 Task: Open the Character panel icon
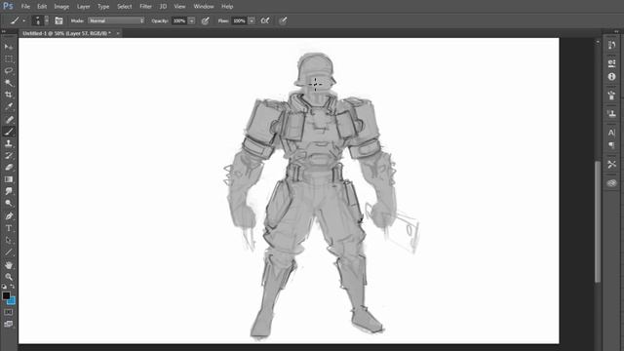click(x=611, y=133)
